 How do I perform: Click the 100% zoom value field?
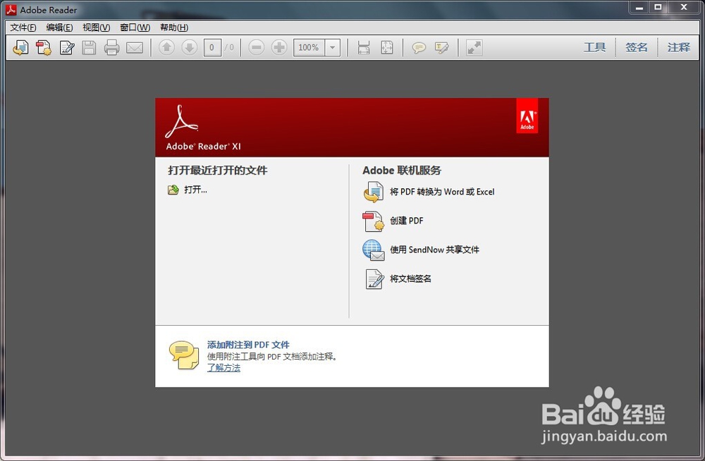click(309, 47)
